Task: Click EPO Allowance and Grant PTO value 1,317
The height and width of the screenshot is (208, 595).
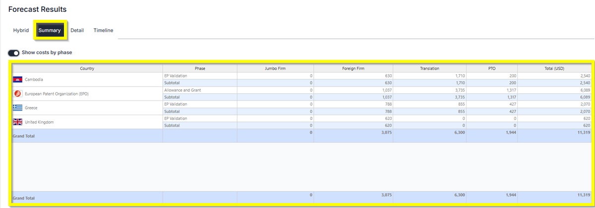Action: coord(510,90)
